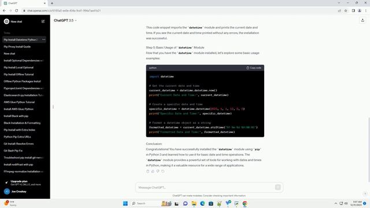Open the New chat entry in history list
Screen dimensions: 370x208
click(24, 54)
